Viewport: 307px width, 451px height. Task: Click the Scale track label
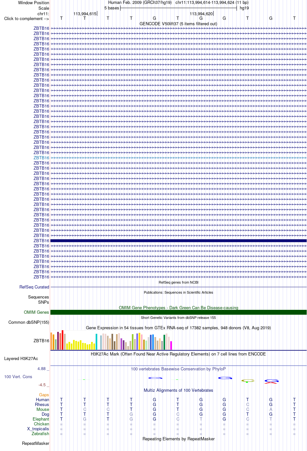(x=44, y=8)
